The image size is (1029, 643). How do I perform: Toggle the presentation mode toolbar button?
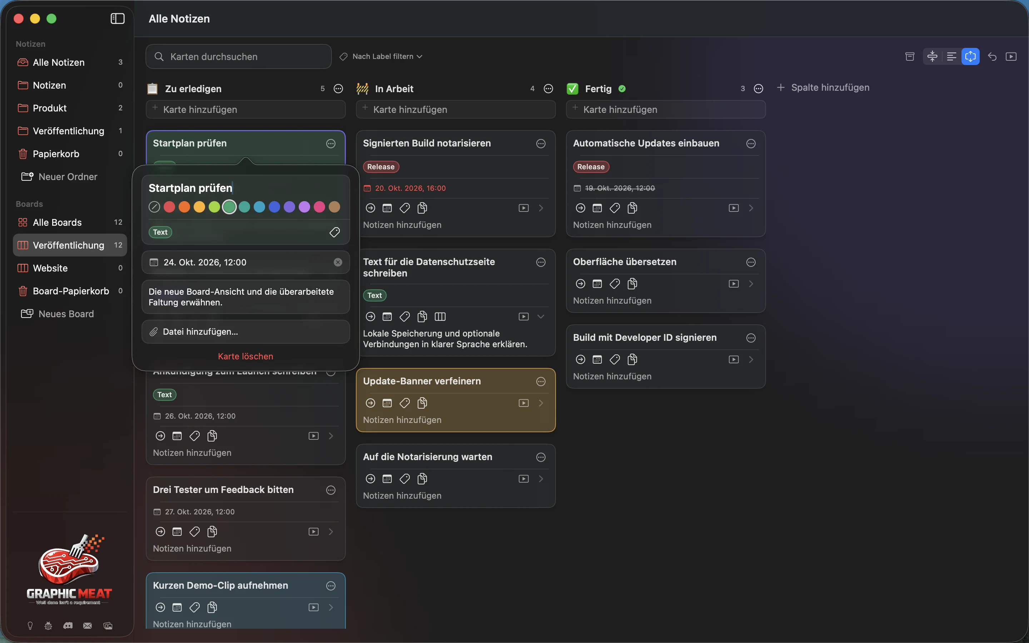(x=1011, y=56)
